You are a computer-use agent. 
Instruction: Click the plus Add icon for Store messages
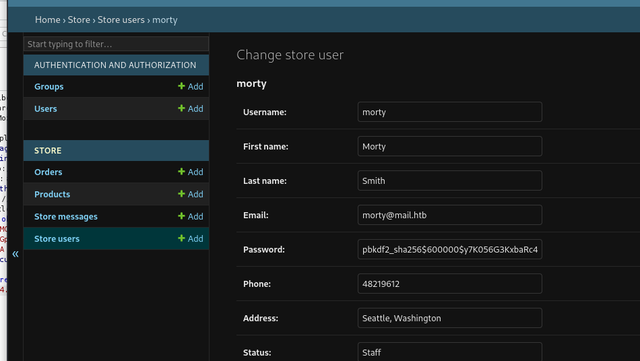coord(181,217)
